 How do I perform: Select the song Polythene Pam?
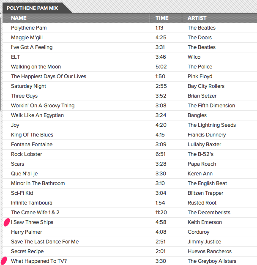tap(29, 28)
